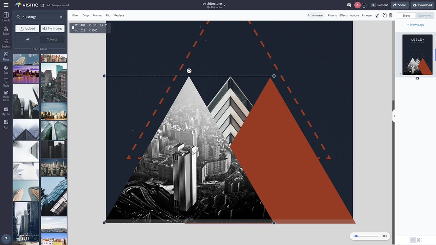Open the My Files panel
Image resolution: width=436 pixels, height=245 pixels.
6,111
